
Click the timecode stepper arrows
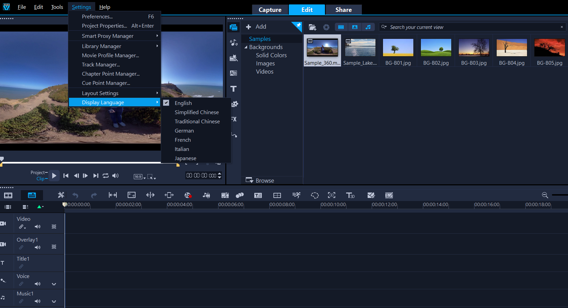coord(219,175)
